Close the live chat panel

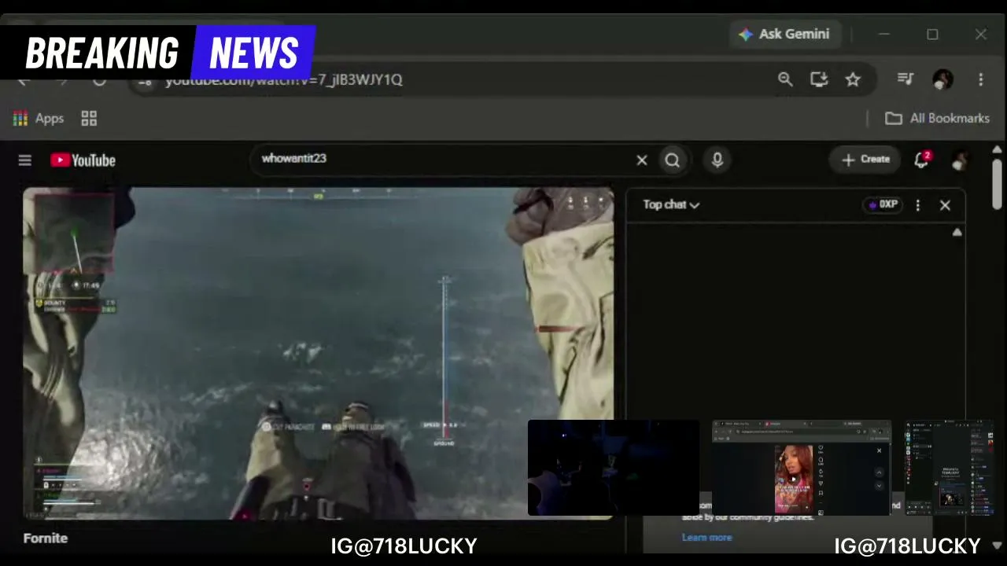pyautogui.click(x=945, y=205)
